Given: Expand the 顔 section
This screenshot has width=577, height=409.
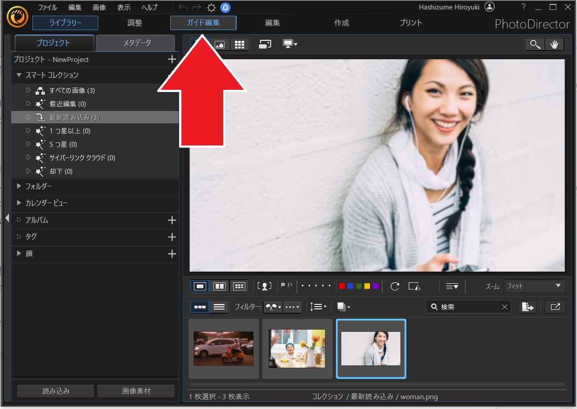Looking at the screenshot, I should (19, 254).
